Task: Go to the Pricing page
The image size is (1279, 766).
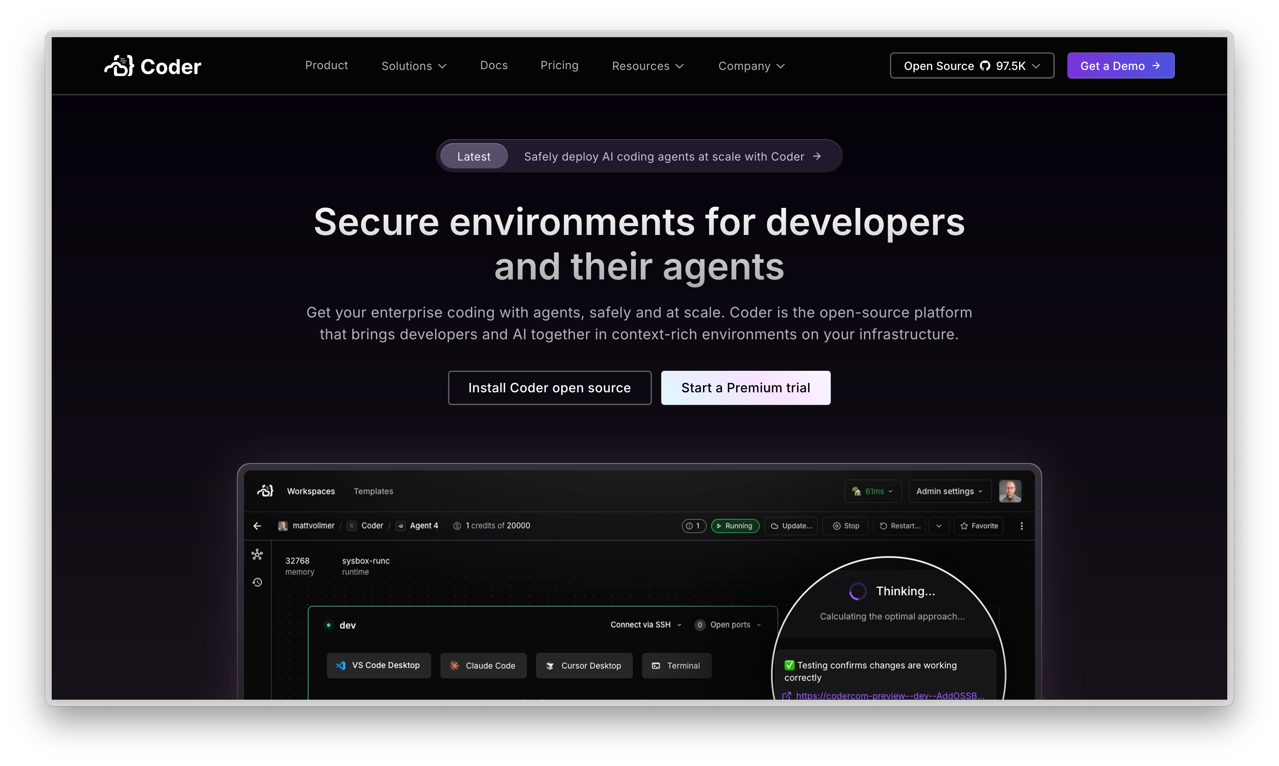Action: tap(559, 66)
